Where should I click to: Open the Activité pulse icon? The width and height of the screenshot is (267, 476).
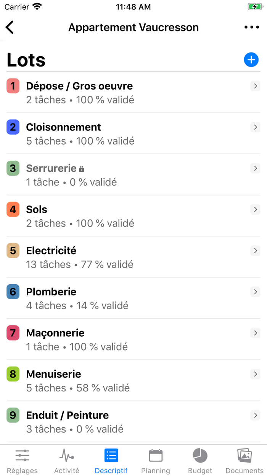click(x=67, y=456)
